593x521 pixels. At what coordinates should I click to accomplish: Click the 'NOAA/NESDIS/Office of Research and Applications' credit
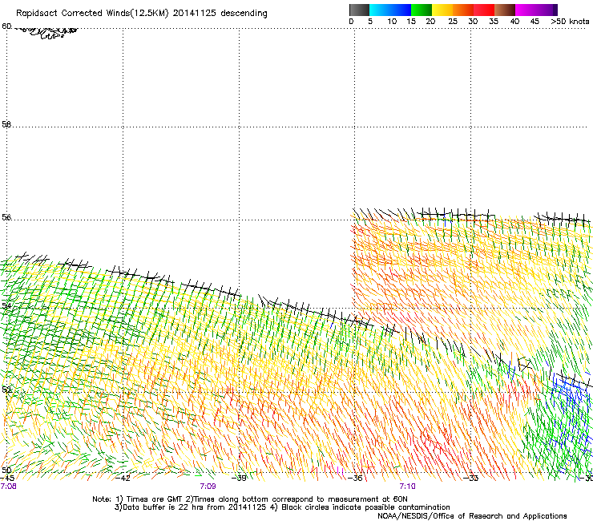pos(472,516)
